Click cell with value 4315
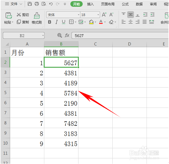 click(61, 143)
